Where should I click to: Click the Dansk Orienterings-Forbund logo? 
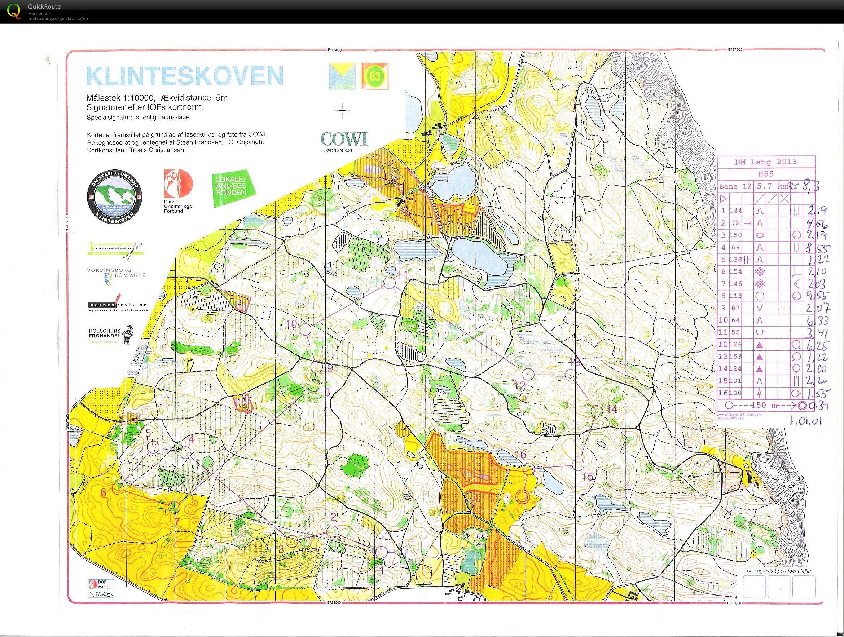[179, 191]
